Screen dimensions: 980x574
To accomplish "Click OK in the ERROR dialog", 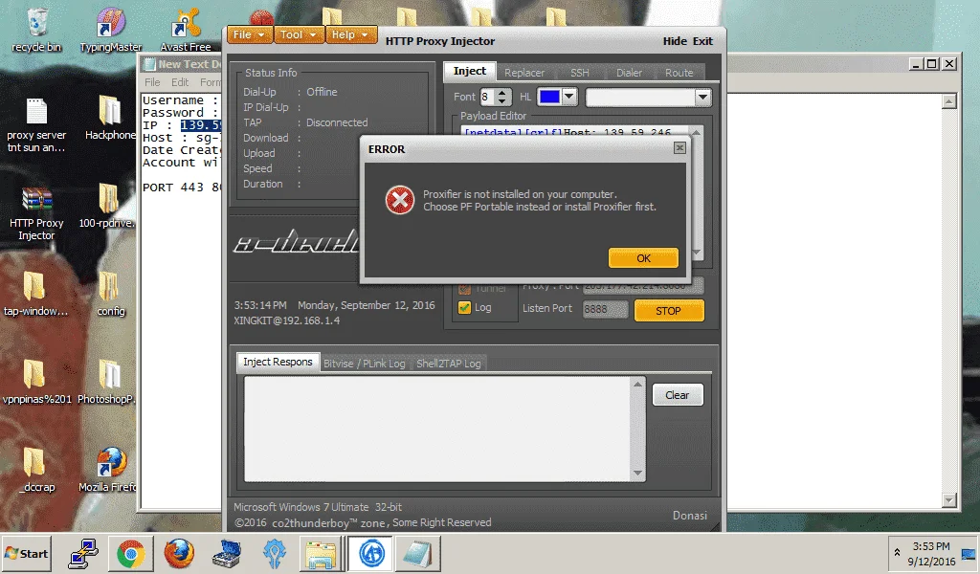I will [643, 258].
